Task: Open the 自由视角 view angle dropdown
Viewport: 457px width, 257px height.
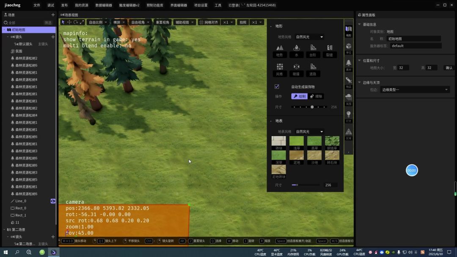Action: click(140, 22)
